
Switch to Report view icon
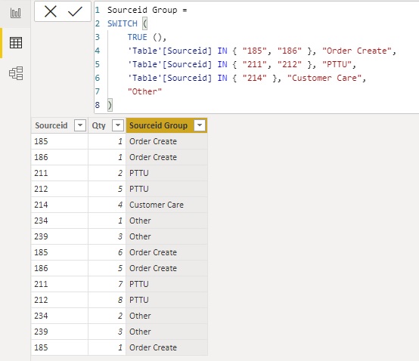click(x=15, y=13)
